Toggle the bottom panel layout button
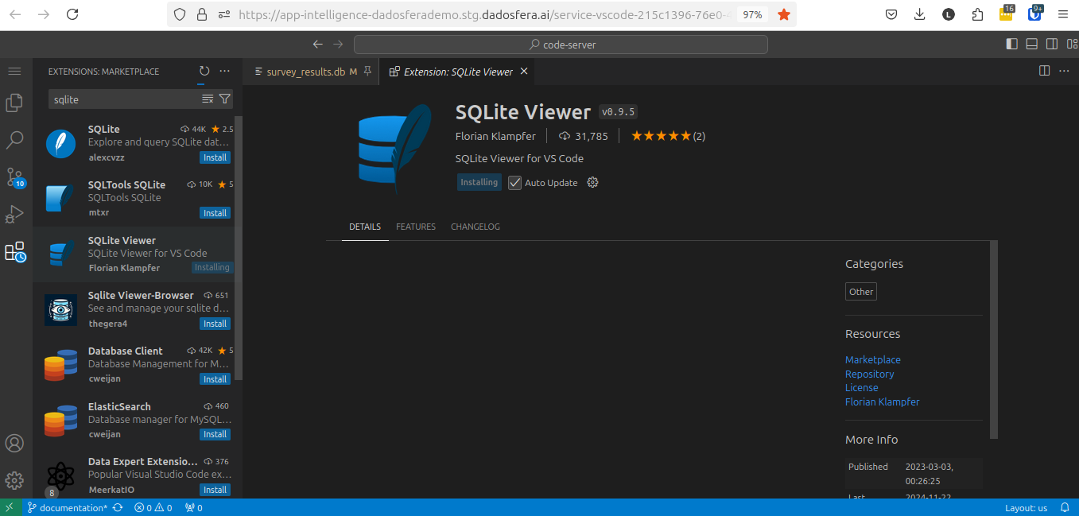The image size is (1079, 516). [1032, 45]
